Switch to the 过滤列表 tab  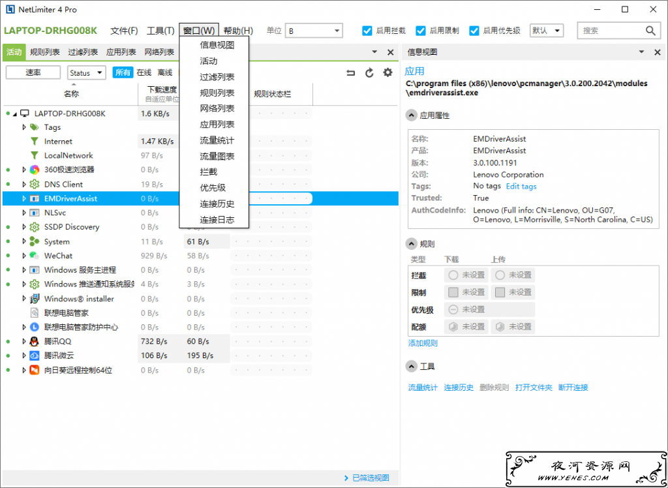[x=83, y=52]
